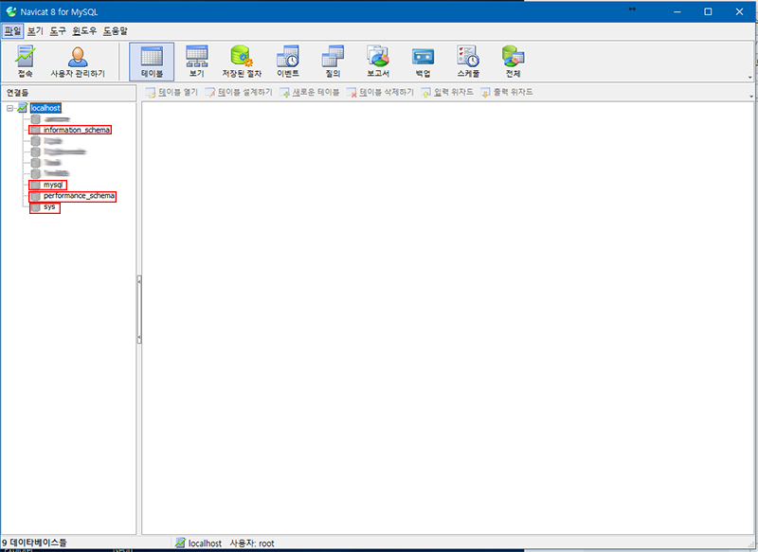Image resolution: width=758 pixels, height=552 pixels.
Task: Open the 파일 menu
Action: click(x=12, y=31)
